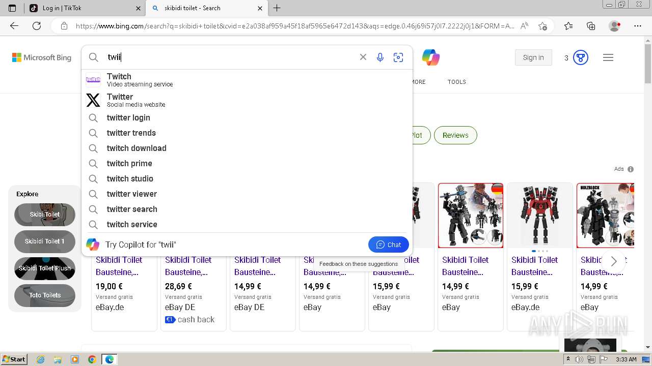Open the browser profile avatar

[x=615, y=26]
